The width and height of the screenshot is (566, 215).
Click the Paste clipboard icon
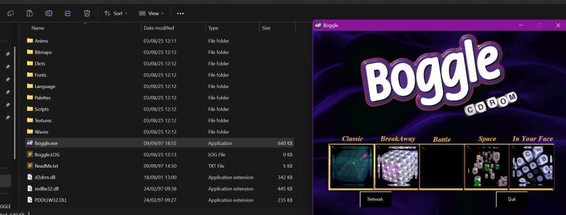point(29,14)
